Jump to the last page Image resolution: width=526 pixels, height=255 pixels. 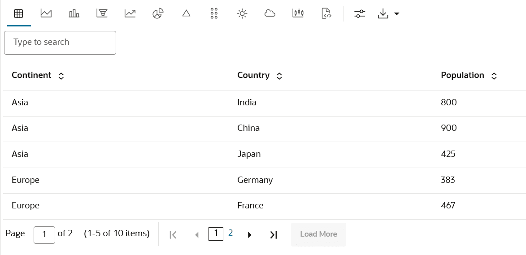point(274,235)
